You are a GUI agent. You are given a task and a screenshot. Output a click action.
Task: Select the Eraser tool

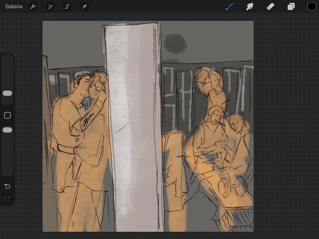pos(270,6)
